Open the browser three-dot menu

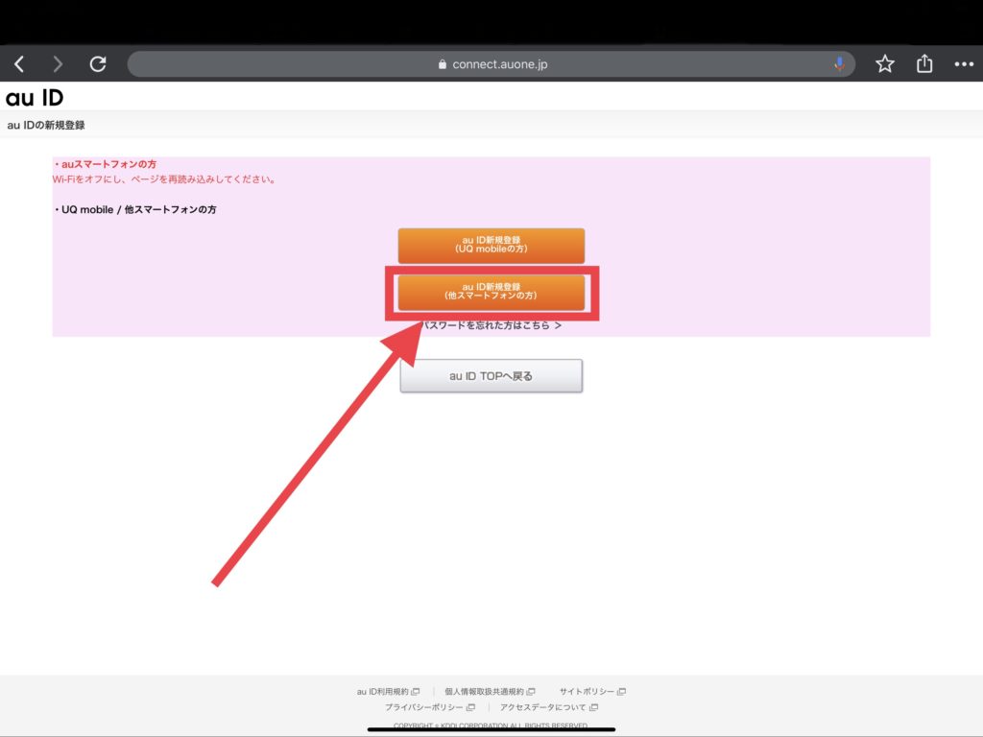coord(964,64)
